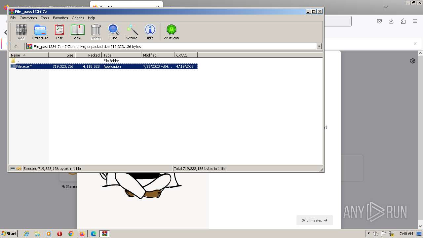
Task: Open browser page settings gear
Action: point(413,61)
